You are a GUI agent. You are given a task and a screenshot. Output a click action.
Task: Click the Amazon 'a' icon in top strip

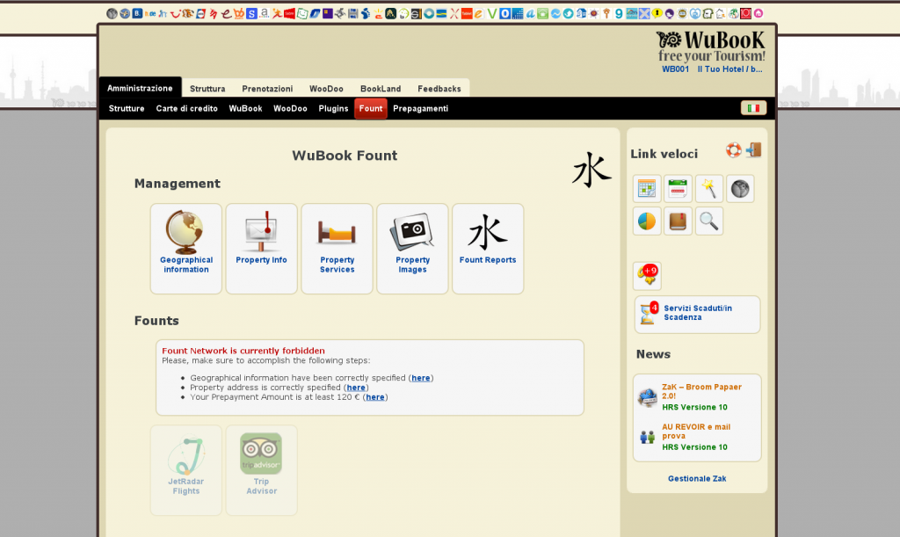coord(264,13)
